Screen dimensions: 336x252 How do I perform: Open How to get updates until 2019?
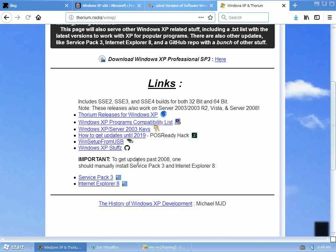(x=112, y=136)
